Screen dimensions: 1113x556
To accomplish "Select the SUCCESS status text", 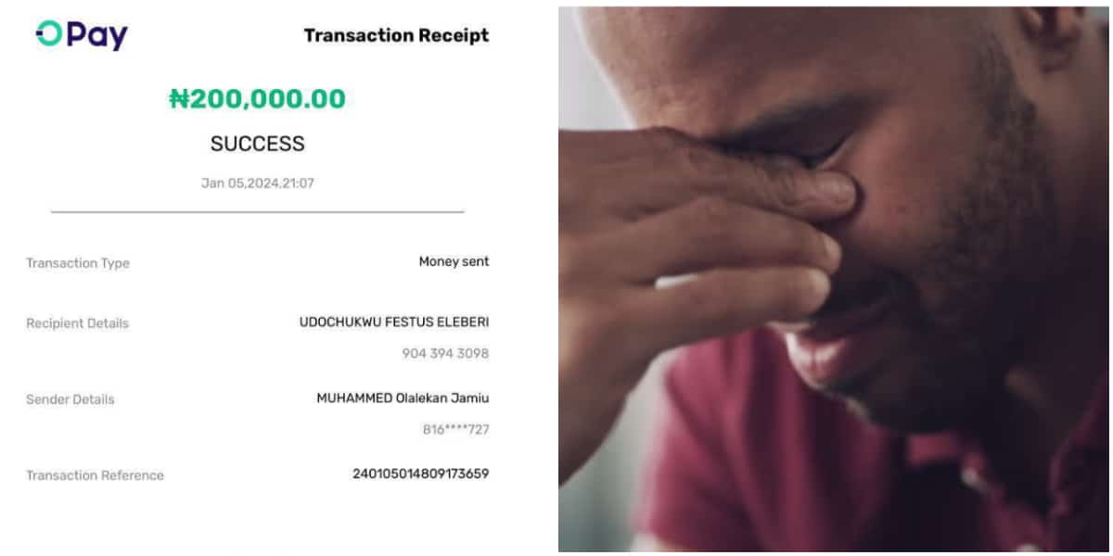I will [257, 144].
